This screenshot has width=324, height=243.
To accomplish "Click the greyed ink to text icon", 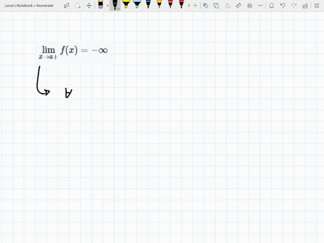I will click(227, 5).
